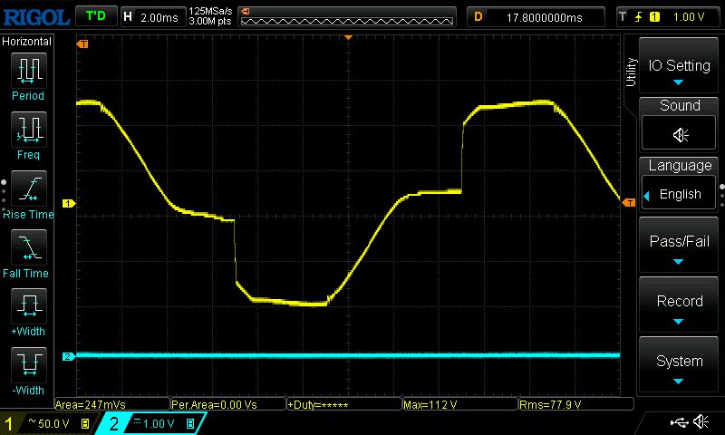This screenshot has height=435, width=725.
Task: Click the RIGOL logo
Action: click(x=36, y=17)
